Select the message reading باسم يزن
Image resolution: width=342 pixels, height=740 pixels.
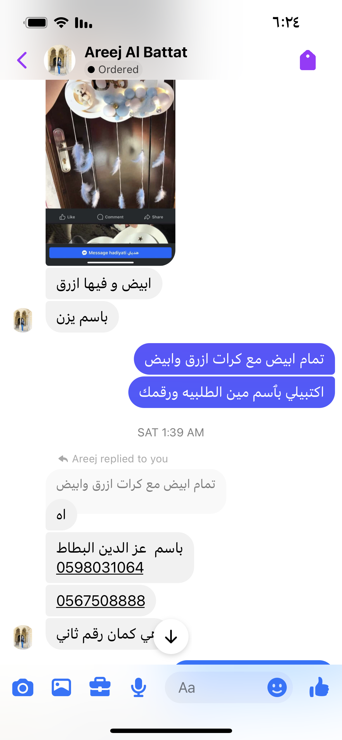[82, 317]
